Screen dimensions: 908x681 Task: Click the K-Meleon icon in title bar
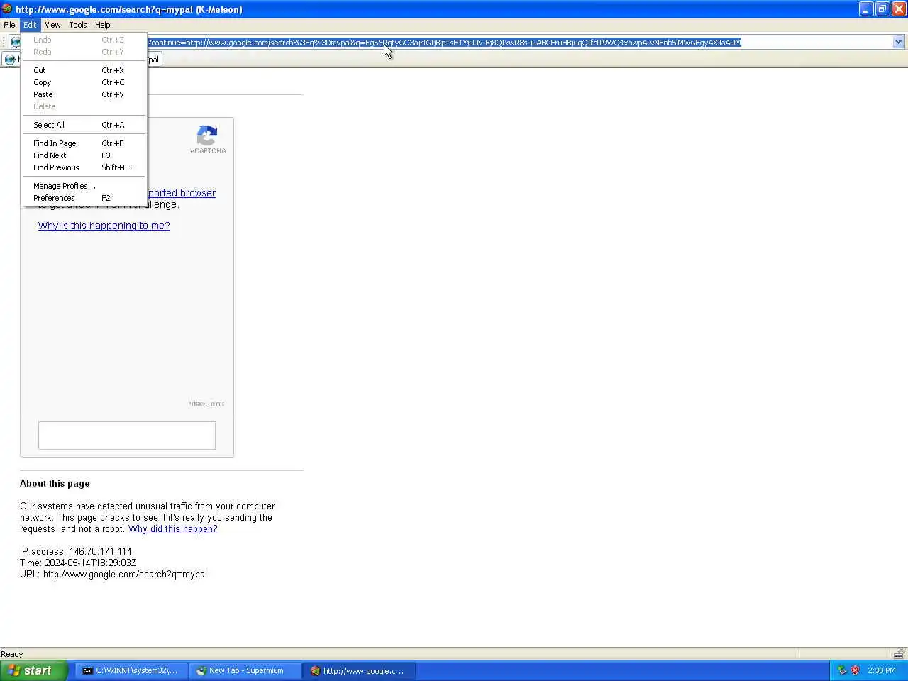(6, 9)
